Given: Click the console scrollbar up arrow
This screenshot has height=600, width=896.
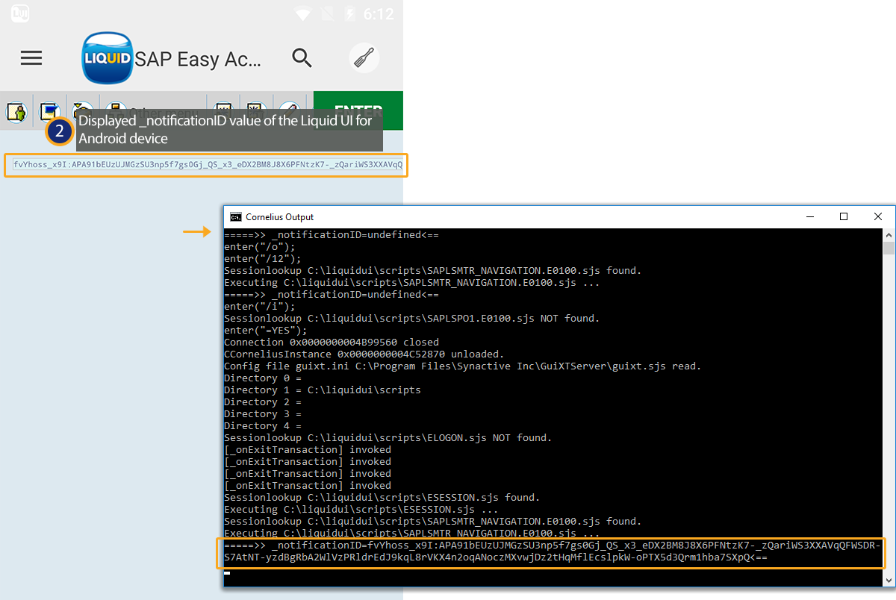Looking at the screenshot, I should click(x=889, y=235).
